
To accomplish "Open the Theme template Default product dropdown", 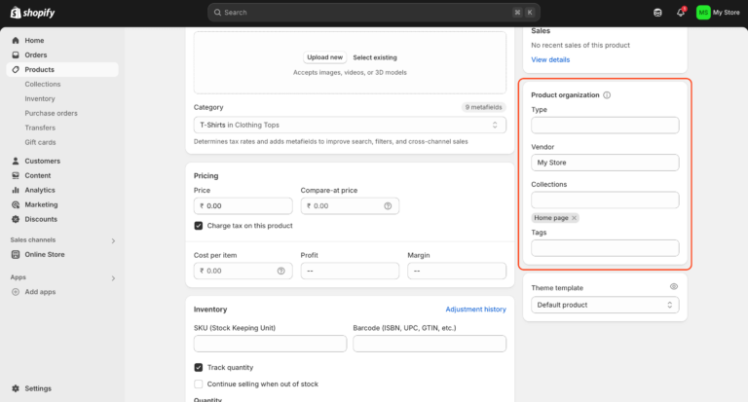I will [605, 305].
